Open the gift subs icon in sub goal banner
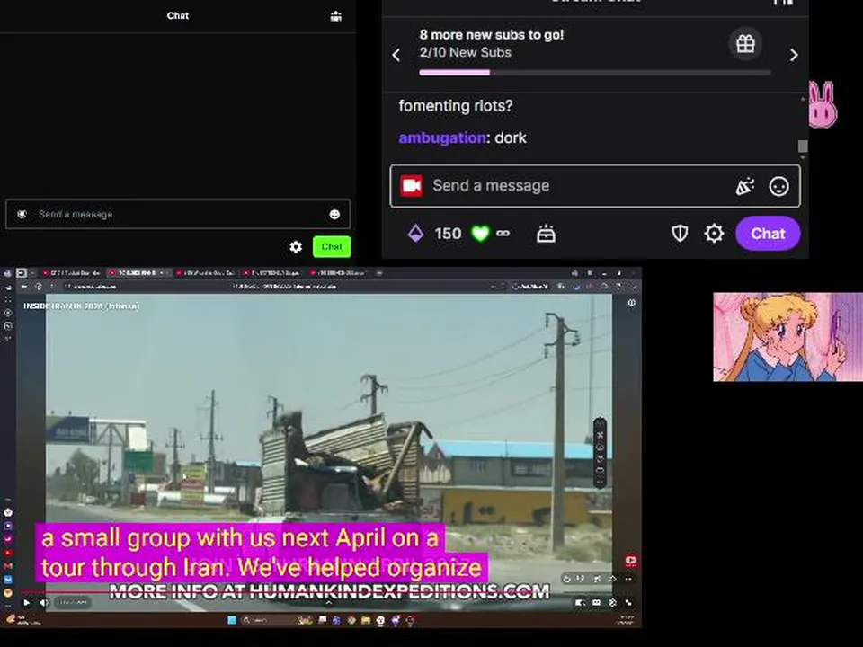The width and height of the screenshot is (863, 647). coord(745,43)
